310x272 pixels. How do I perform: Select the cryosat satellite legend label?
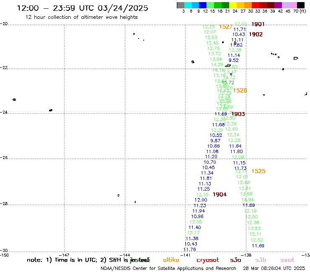click(208, 260)
